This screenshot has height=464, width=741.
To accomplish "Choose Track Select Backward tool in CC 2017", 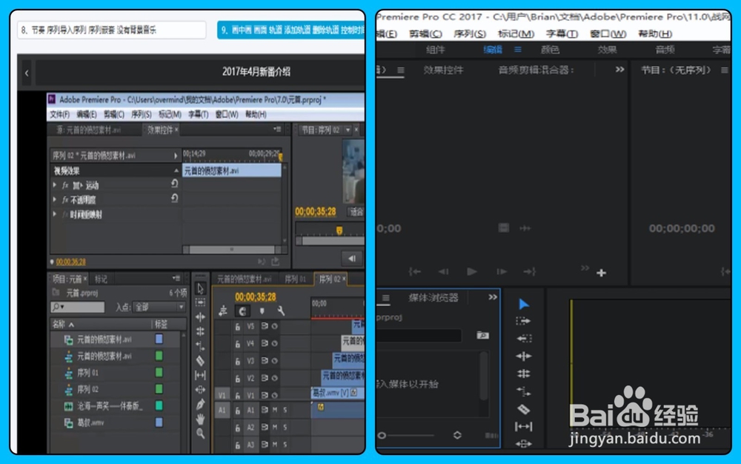I will [x=524, y=339].
